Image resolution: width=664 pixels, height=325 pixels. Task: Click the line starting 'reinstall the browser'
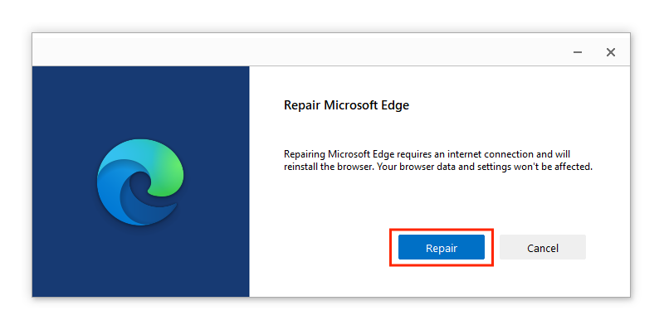pos(438,167)
